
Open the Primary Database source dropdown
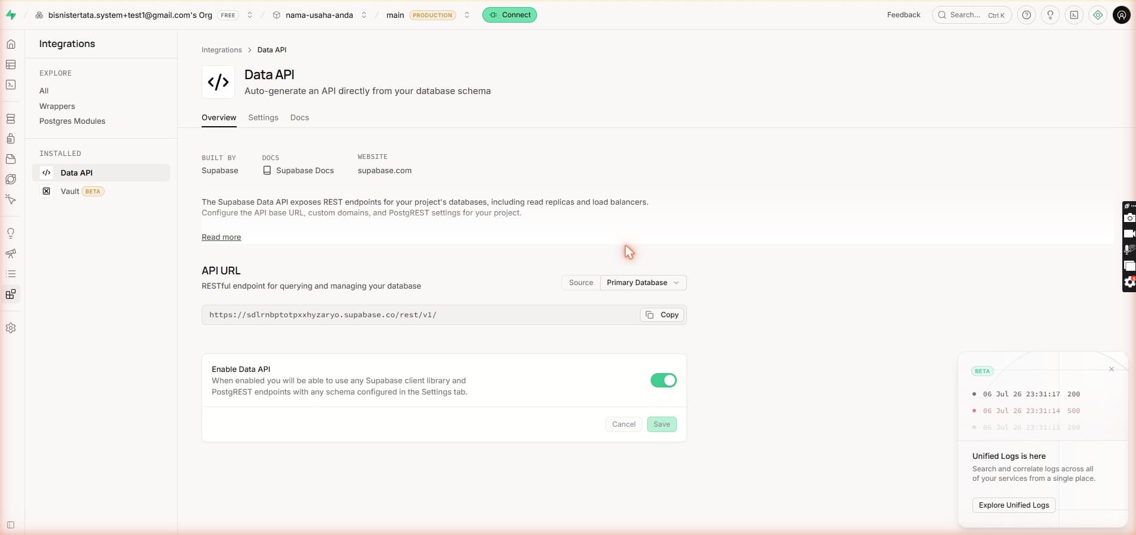click(x=643, y=283)
